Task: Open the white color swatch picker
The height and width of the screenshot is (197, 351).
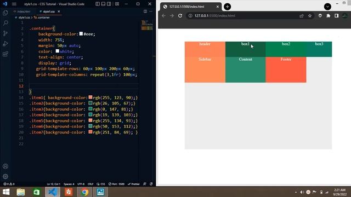Action: point(58,51)
